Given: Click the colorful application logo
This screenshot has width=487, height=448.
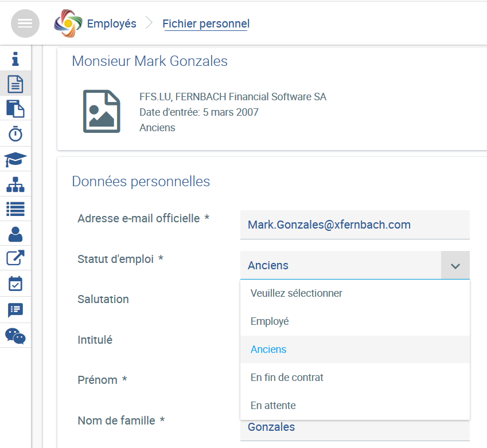Looking at the screenshot, I should tap(68, 23).
